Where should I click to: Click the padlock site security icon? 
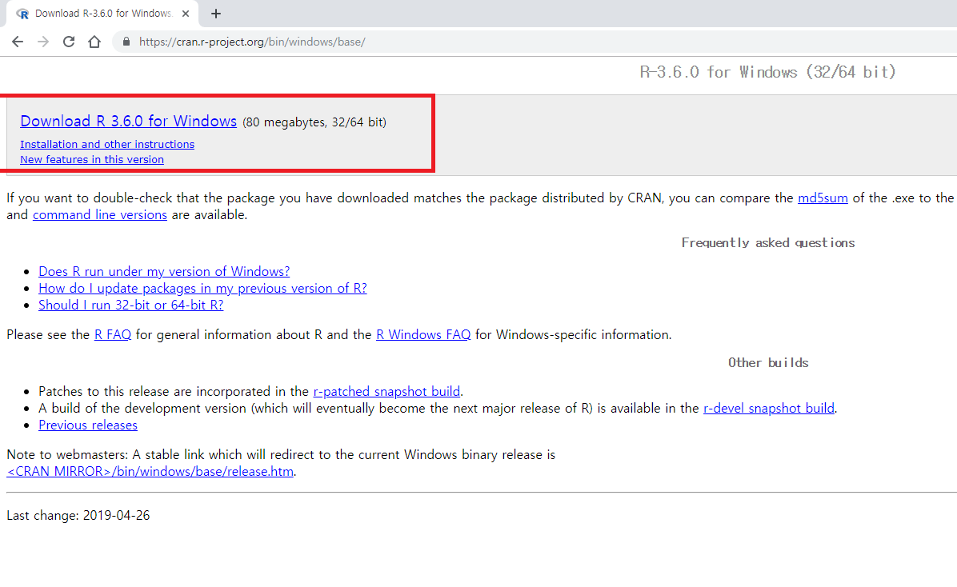tap(126, 42)
